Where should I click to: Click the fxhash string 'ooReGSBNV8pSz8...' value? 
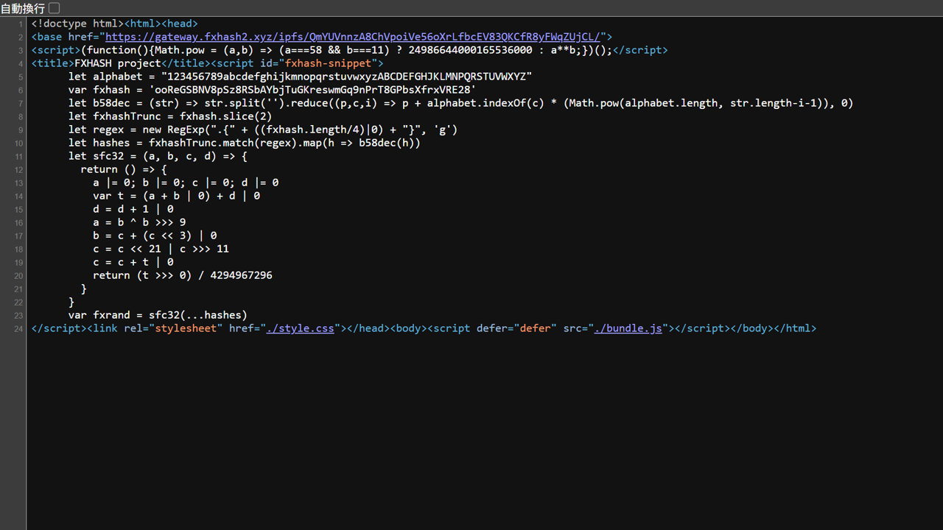point(312,90)
